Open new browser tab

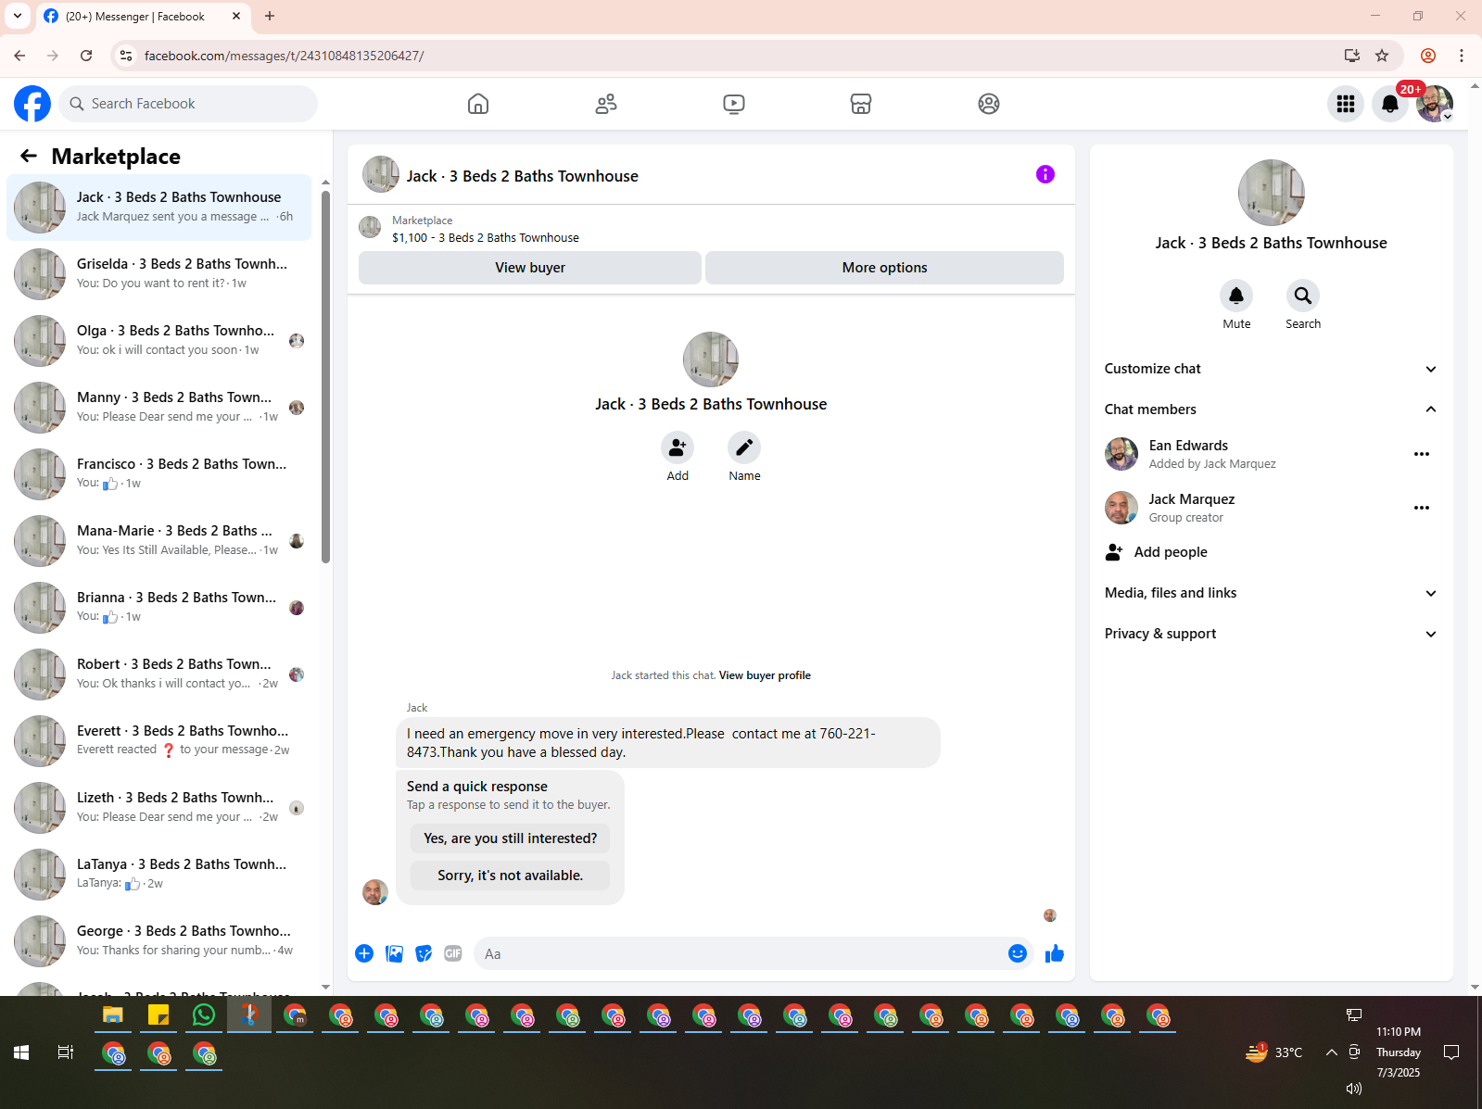point(270,16)
